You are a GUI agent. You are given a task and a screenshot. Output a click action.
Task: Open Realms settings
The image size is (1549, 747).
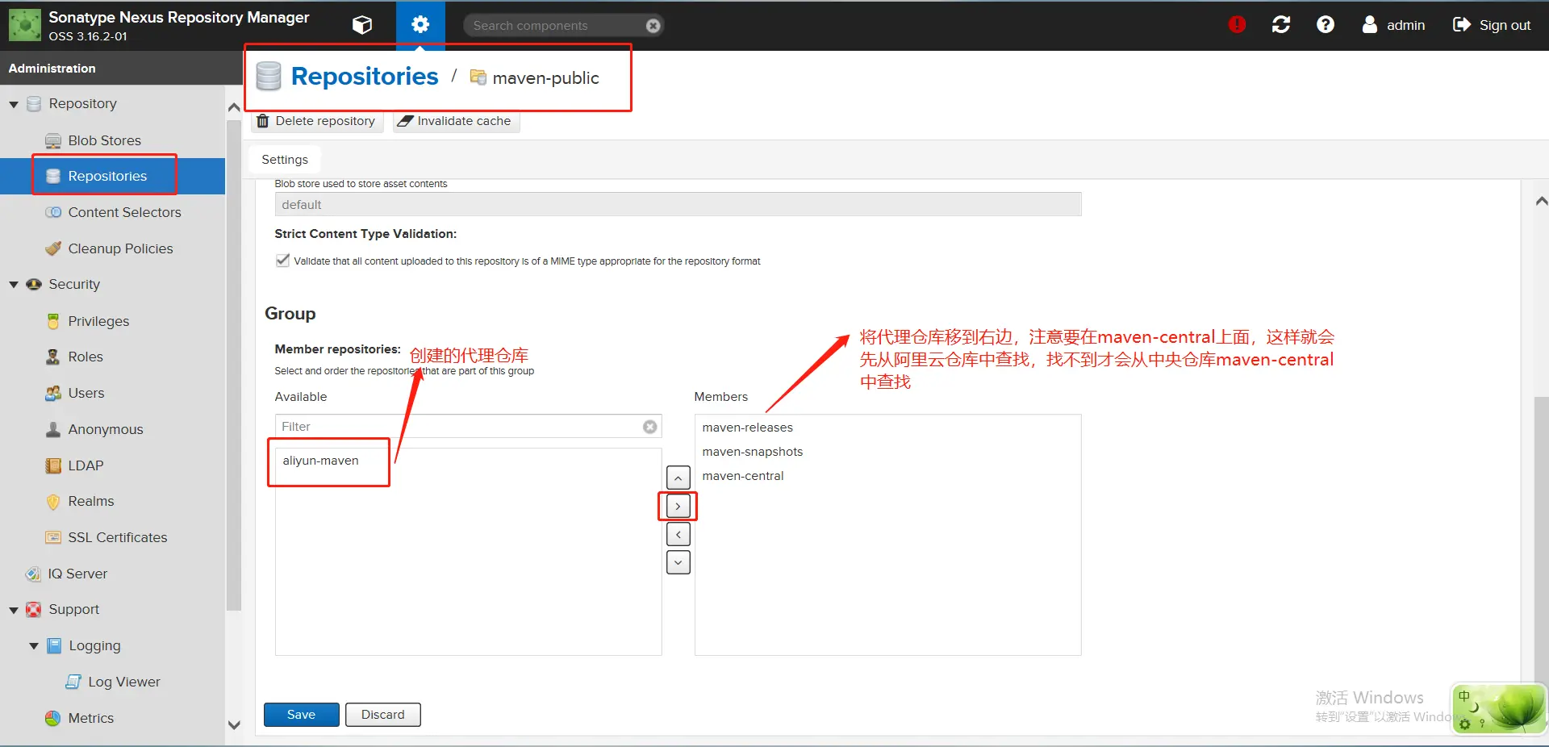(x=91, y=501)
